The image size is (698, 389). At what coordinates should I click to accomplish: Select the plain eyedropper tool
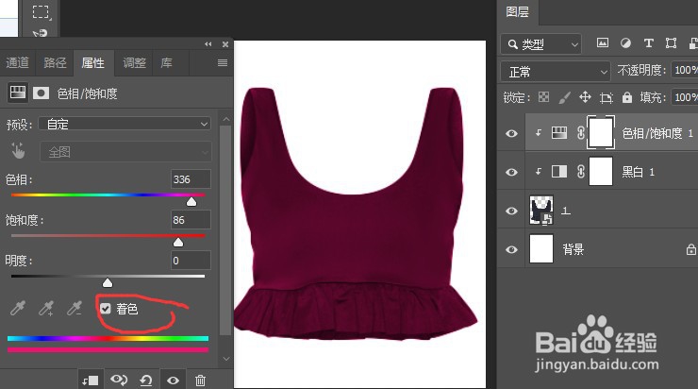click(x=18, y=308)
